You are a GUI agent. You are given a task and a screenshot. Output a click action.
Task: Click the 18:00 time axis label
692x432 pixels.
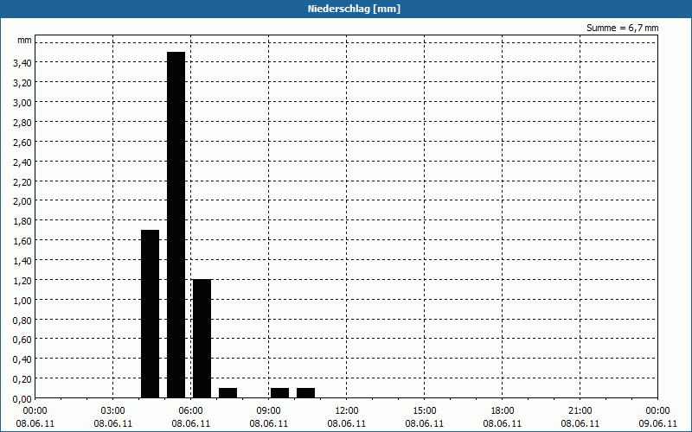point(503,411)
